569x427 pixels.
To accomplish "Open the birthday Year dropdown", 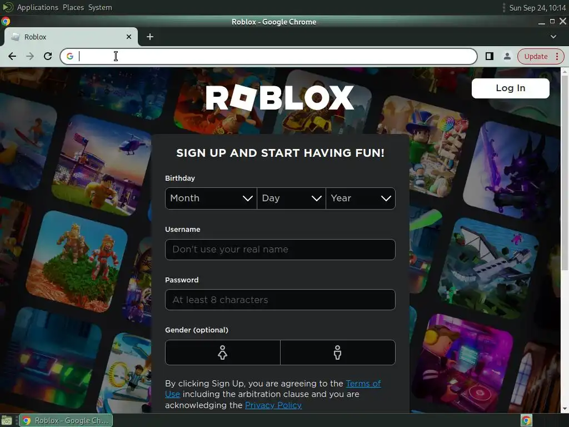I will [x=360, y=198].
